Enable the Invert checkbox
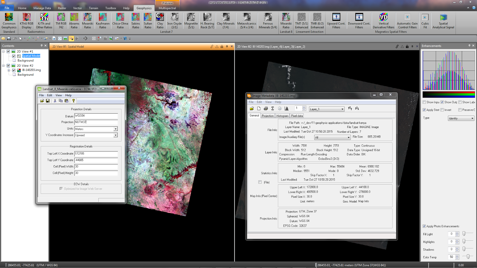 click(442, 110)
